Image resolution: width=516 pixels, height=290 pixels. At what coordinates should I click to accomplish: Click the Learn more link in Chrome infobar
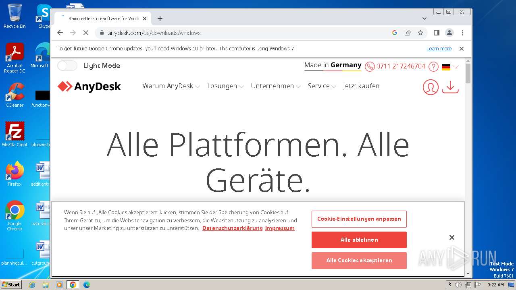(x=439, y=49)
